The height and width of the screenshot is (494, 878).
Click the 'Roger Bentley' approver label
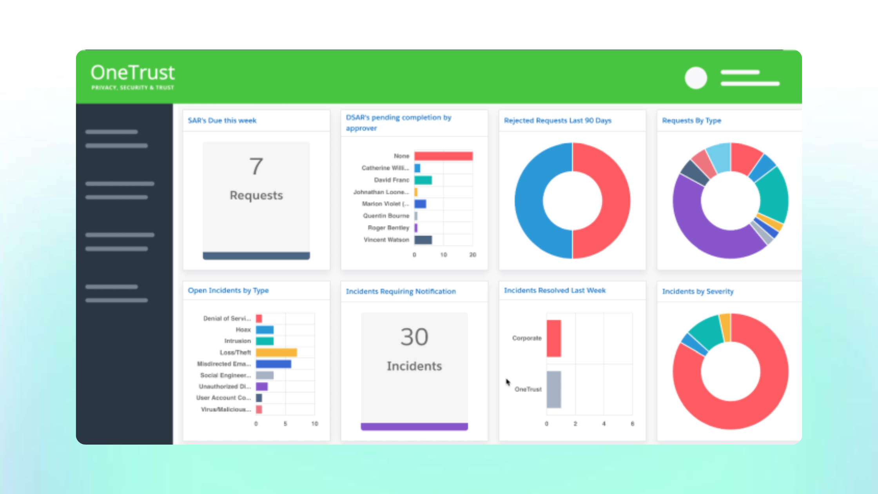[388, 228]
